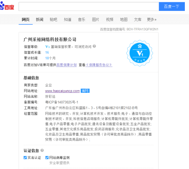Open the 百度保障计划 link
Image resolution: width=189 pixels, height=169 pixels.
coord(67,65)
